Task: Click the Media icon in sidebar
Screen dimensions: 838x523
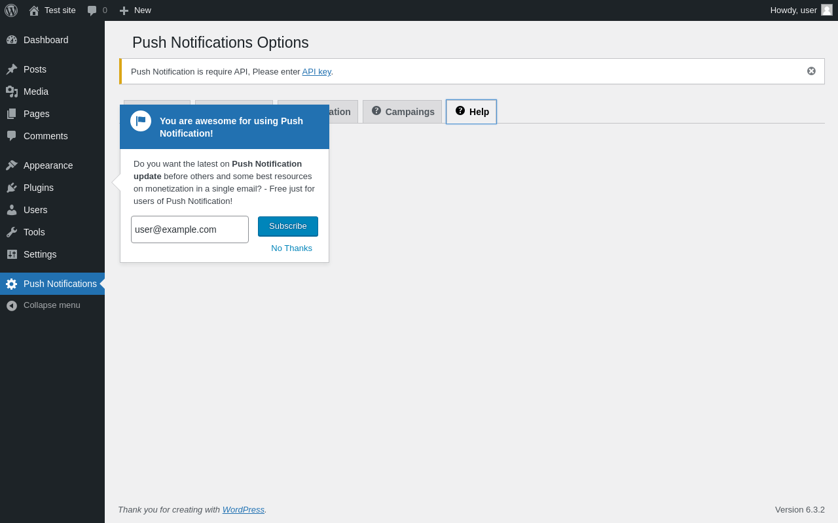Action: tap(12, 92)
